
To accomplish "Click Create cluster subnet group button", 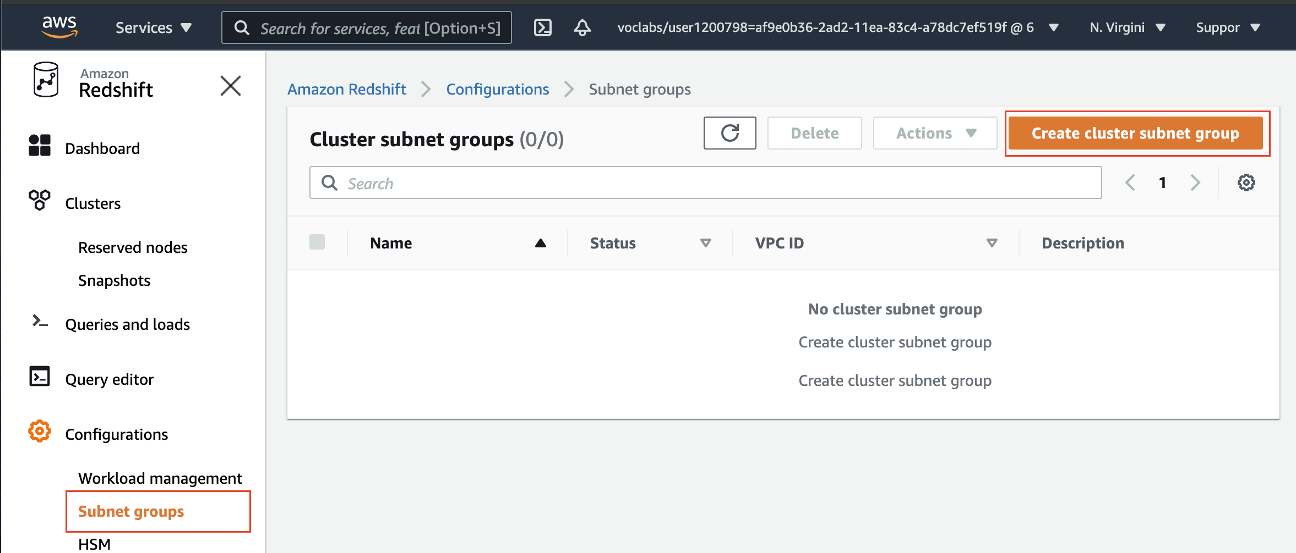I will 1136,133.
